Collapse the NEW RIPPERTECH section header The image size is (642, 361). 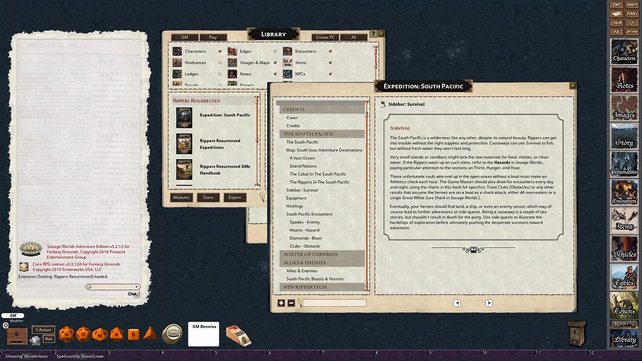pos(306,287)
